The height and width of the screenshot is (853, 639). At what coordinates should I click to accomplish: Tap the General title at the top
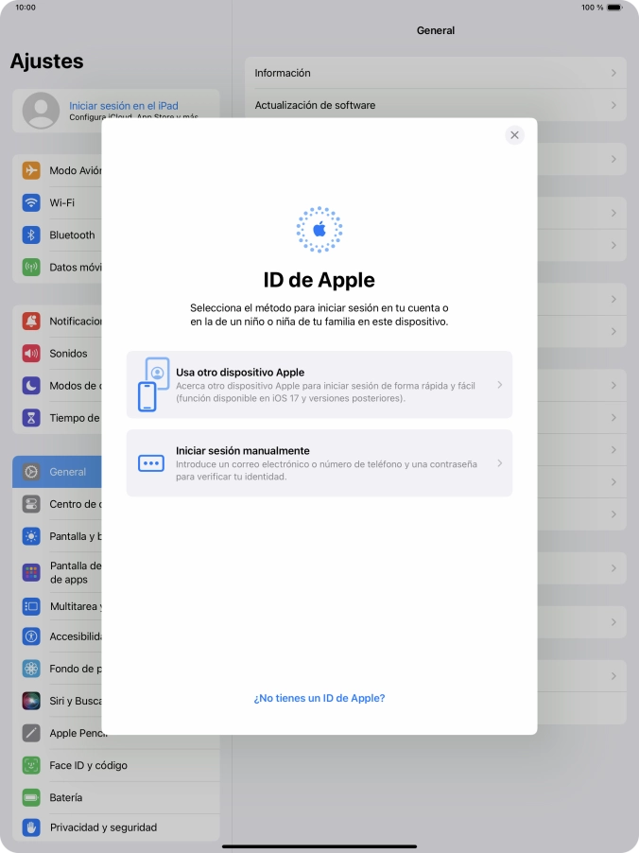(436, 30)
